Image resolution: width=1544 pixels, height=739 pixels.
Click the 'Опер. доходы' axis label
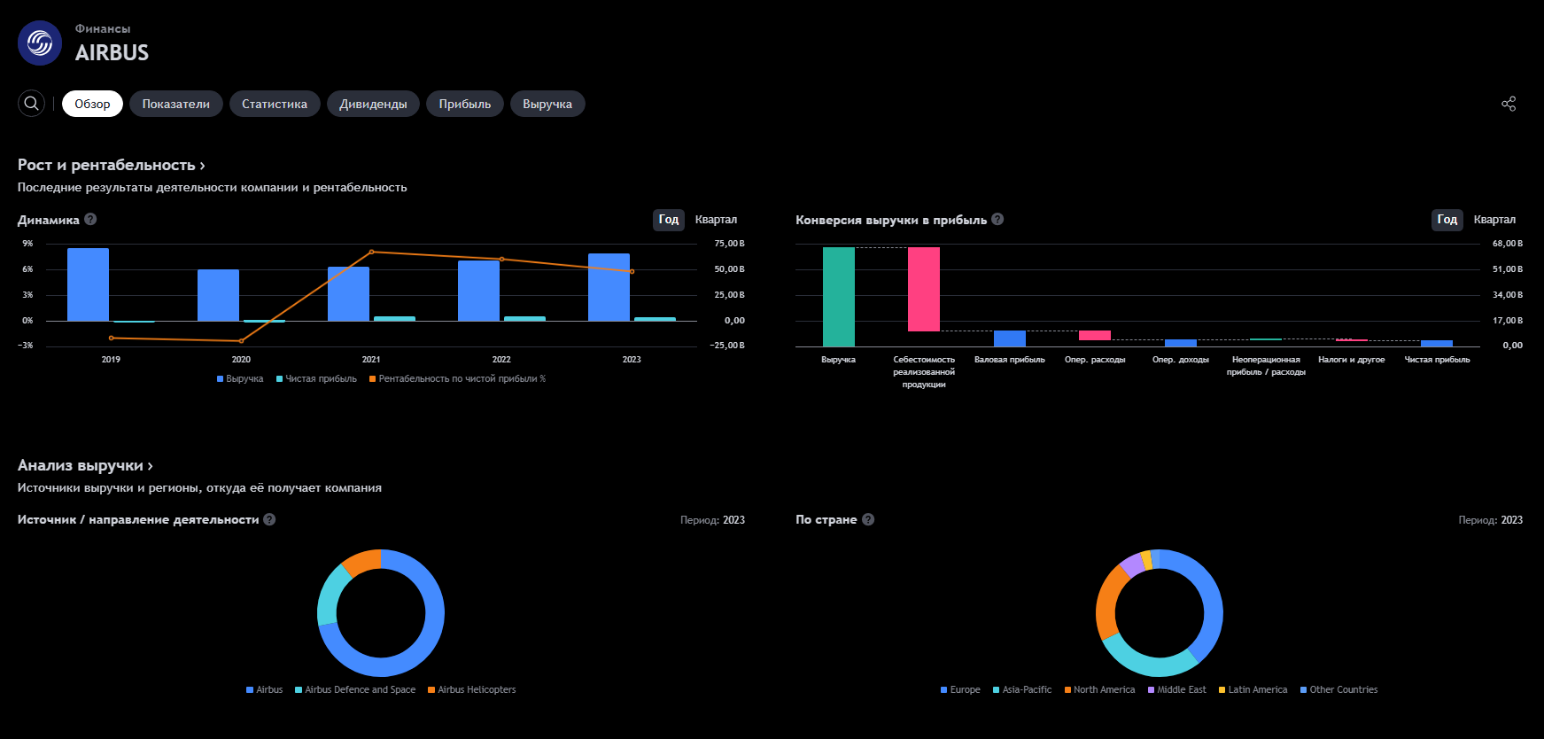click(x=1180, y=359)
